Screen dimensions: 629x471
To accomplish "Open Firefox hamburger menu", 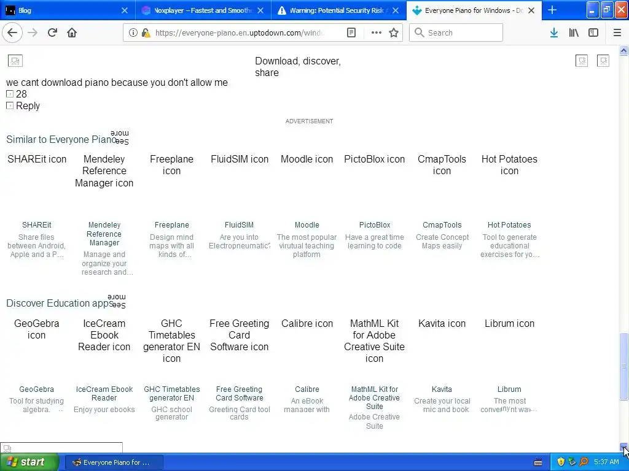I will pos(617,33).
